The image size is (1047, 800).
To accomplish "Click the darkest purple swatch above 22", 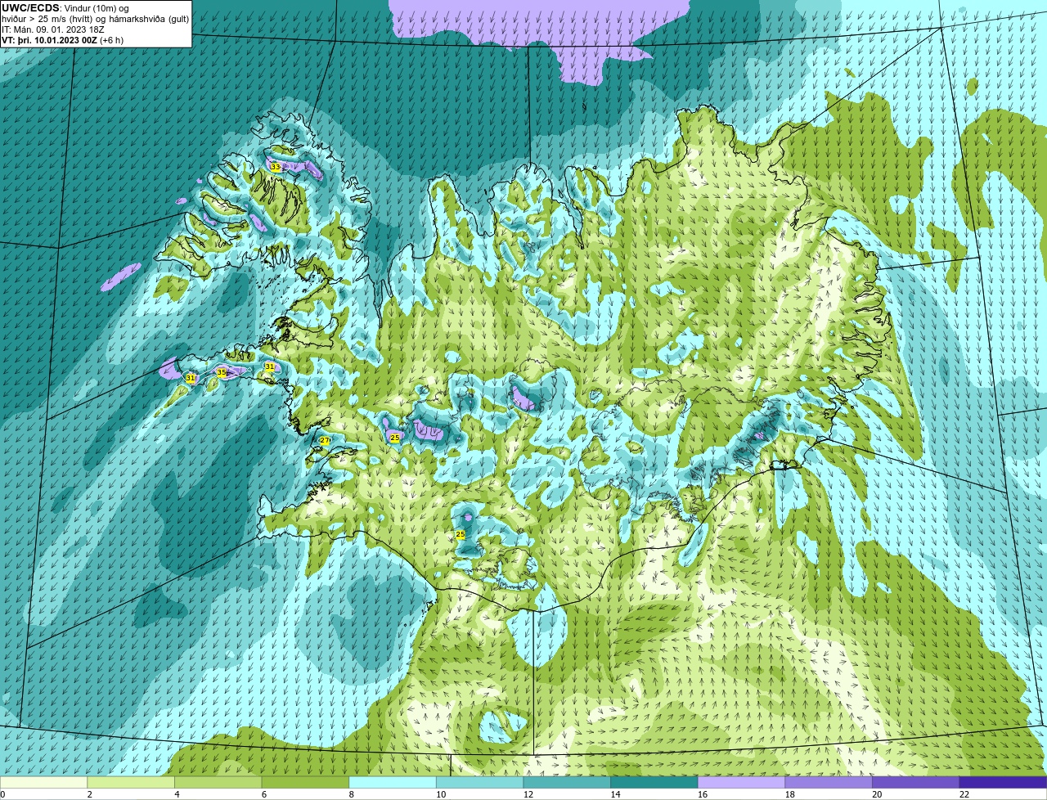I will click(x=1003, y=782).
